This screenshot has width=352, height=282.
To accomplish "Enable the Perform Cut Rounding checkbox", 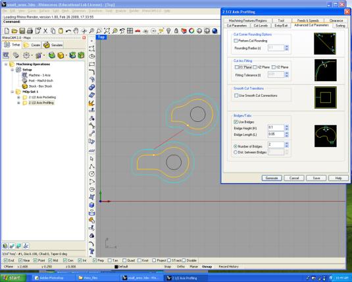I will point(236,41).
